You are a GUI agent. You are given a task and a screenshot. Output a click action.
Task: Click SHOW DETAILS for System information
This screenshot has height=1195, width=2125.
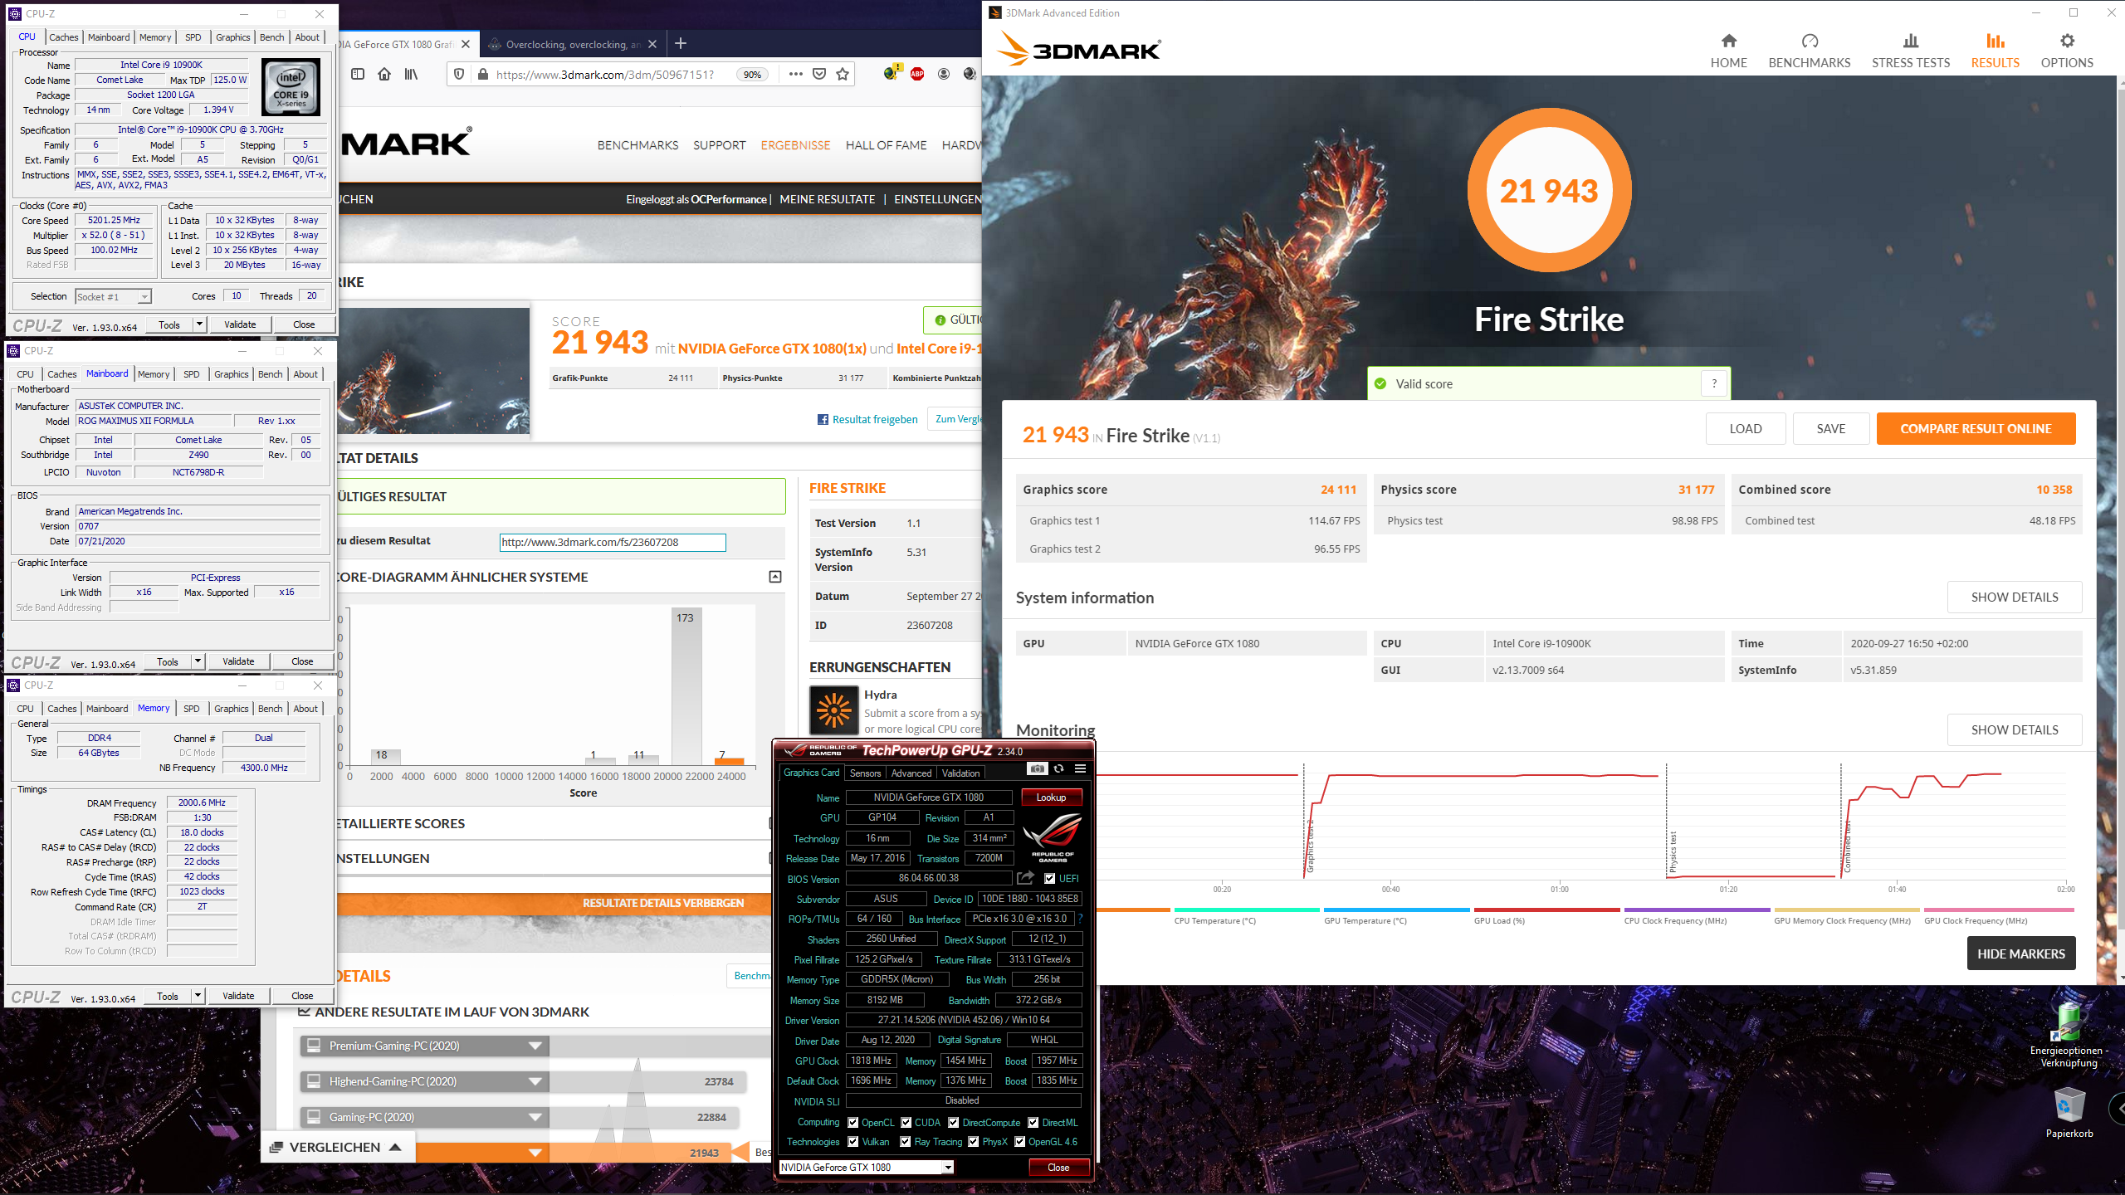[x=2015, y=597]
